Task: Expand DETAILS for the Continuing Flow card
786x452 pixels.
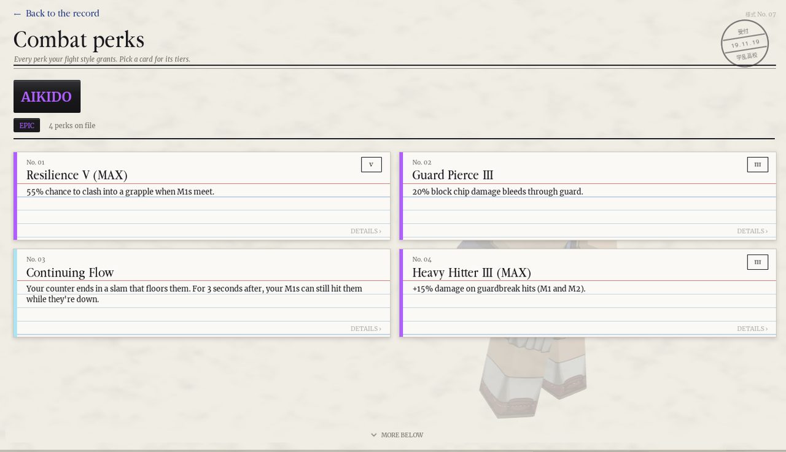Action: coord(366,329)
